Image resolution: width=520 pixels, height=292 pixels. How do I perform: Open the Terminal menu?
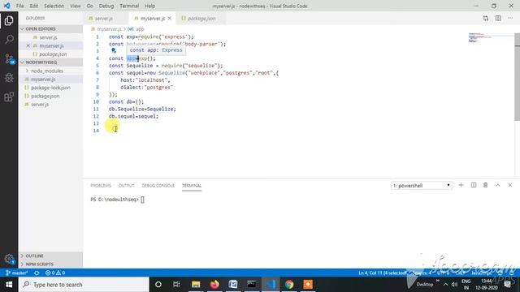pos(129,6)
